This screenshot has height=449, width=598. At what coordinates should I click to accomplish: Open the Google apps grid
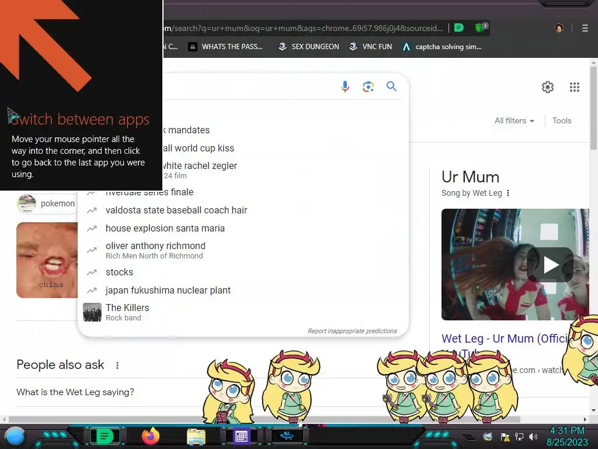pyautogui.click(x=575, y=87)
